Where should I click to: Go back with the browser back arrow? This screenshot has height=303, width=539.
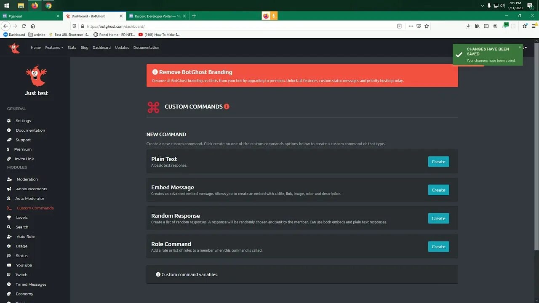(6, 26)
